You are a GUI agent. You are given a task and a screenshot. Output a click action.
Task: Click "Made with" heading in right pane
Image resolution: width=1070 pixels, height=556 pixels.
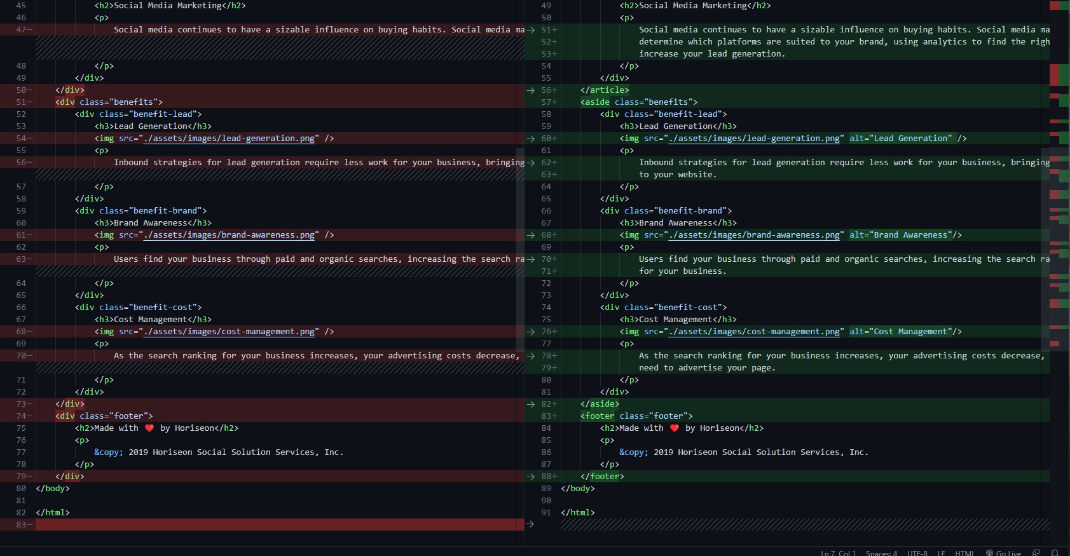(x=682, y=428)
